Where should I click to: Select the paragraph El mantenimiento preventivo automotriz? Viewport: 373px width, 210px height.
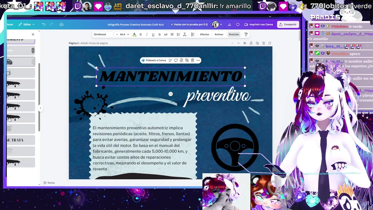pos(142,148)
